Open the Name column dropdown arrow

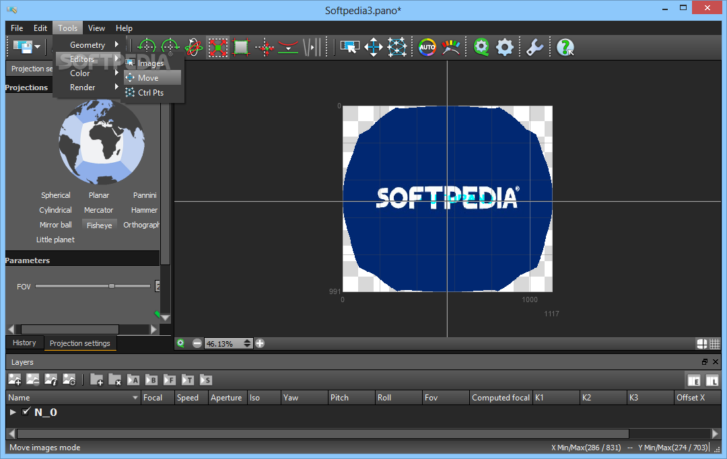135,398
